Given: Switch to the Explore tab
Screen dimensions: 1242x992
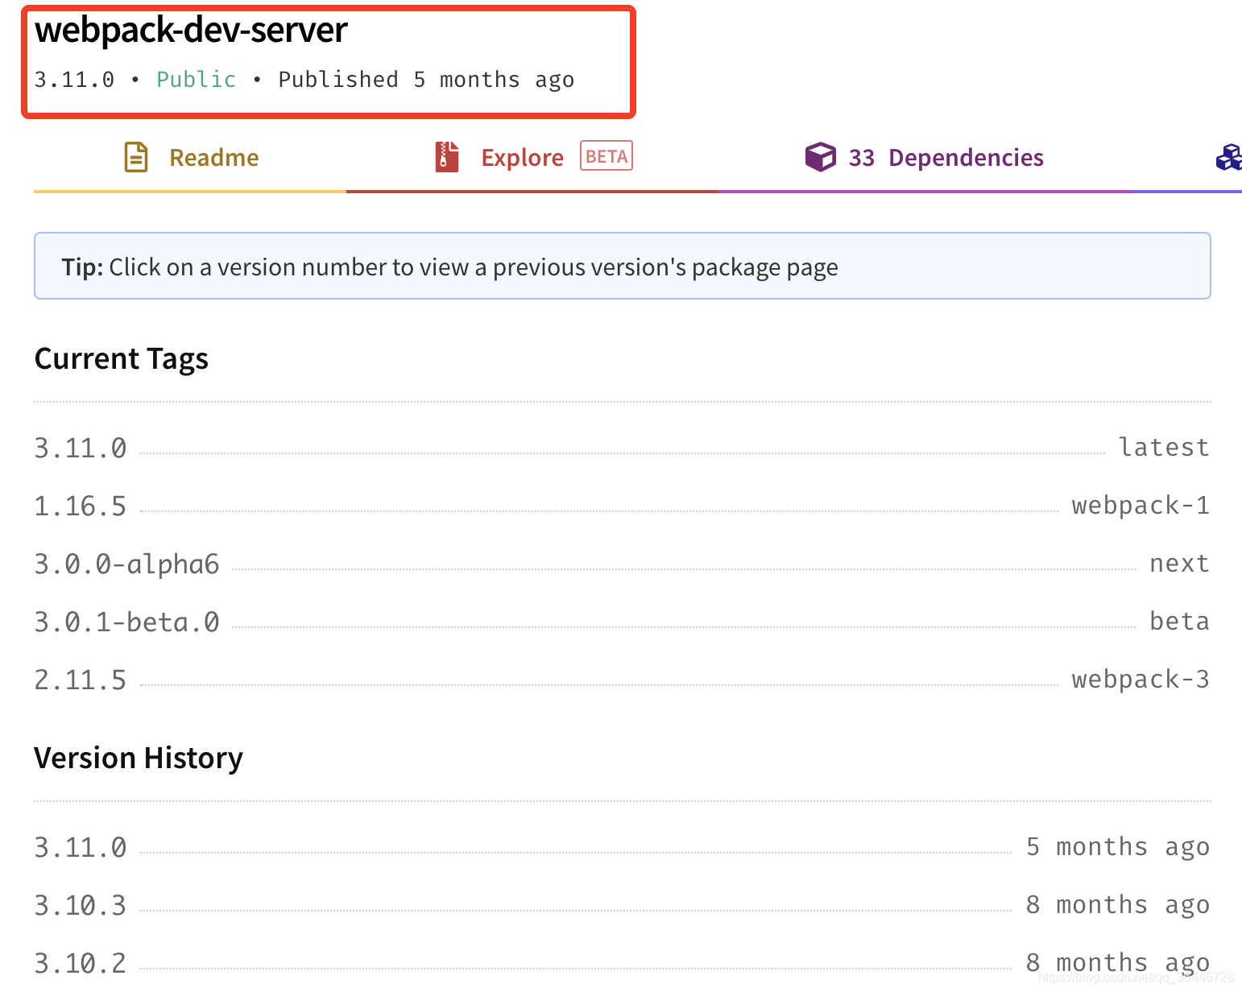Looking at the screenshot, I should click(x=532, y=158).
